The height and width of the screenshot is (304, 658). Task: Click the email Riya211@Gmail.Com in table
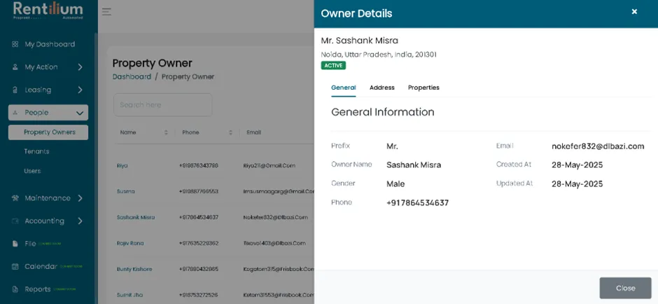pos(269,166)
